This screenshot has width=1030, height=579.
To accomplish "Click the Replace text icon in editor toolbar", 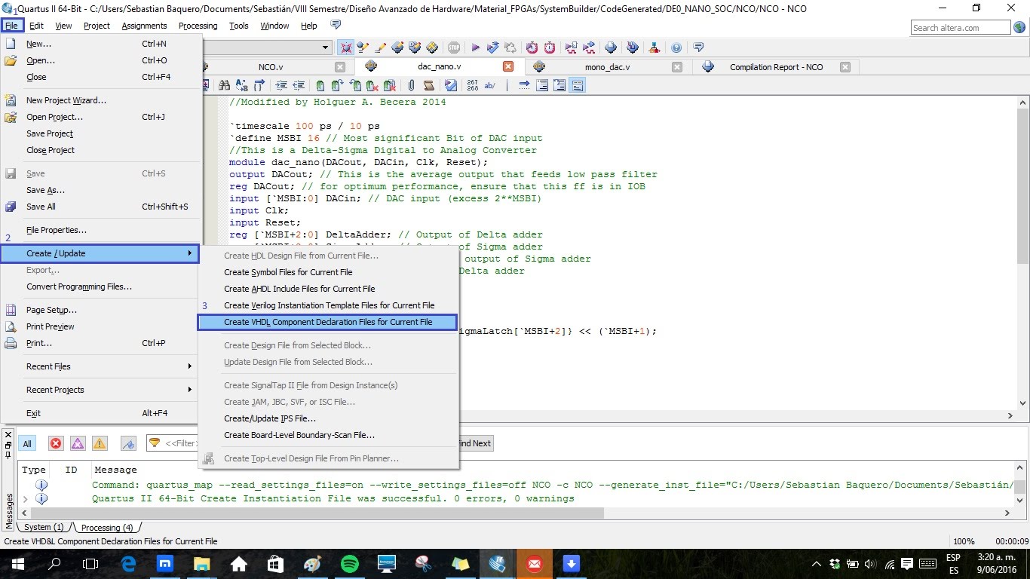I will click(242, 85).
